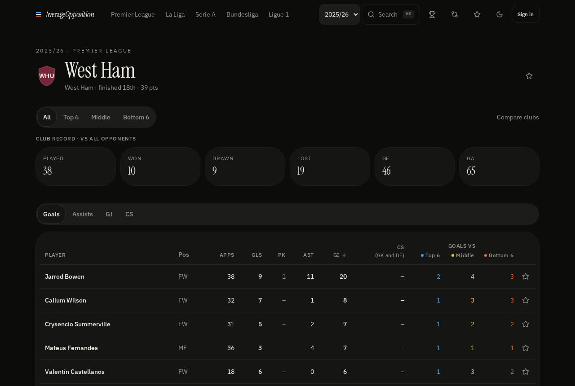Go to Ligue 1 nav item
The image size is (575, 386).
click(x=279, y=14)
